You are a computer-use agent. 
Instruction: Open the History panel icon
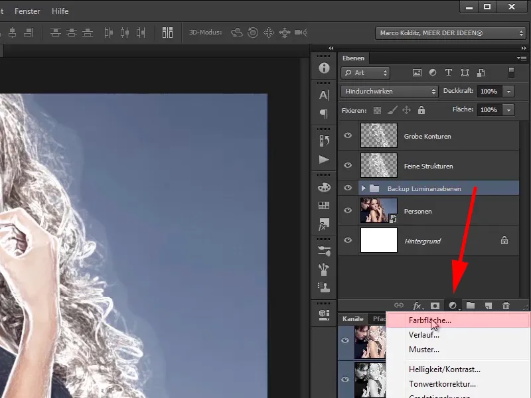click(324, 141)
